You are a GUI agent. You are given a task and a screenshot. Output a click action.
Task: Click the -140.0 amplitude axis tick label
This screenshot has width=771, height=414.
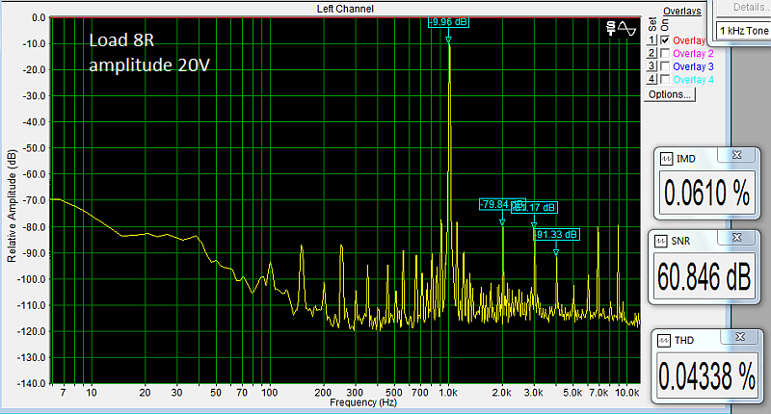[x=32, y=383]
